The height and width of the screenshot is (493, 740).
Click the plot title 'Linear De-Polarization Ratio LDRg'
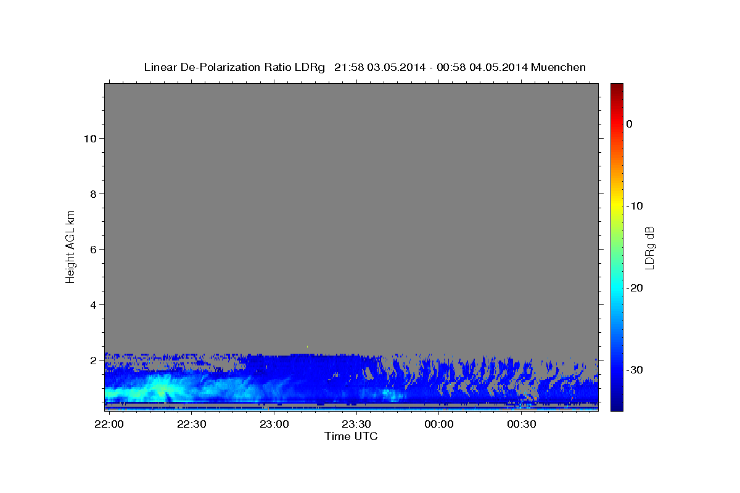234,67
